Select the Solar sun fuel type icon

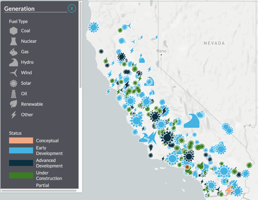[13, 83]
